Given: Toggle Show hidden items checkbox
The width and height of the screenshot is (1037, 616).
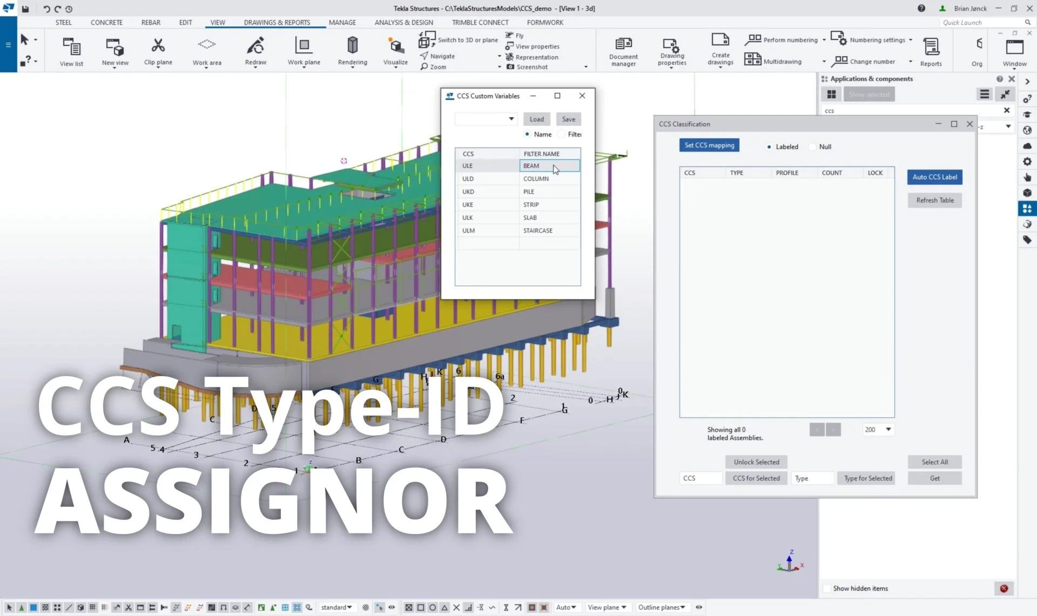Looking at the screenshot, I should coord(827,588).
